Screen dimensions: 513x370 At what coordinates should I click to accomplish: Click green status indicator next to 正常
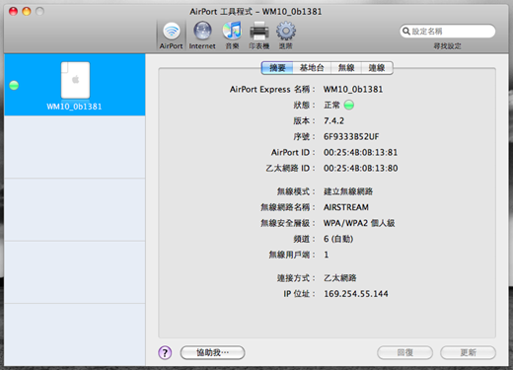349,106
